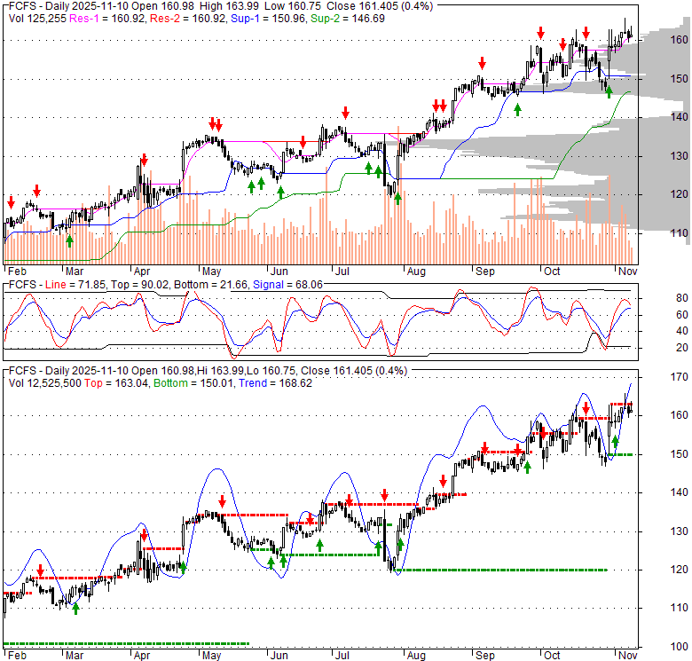
Task: Click the 110 price label on top chart
Action: pos(679,233)
